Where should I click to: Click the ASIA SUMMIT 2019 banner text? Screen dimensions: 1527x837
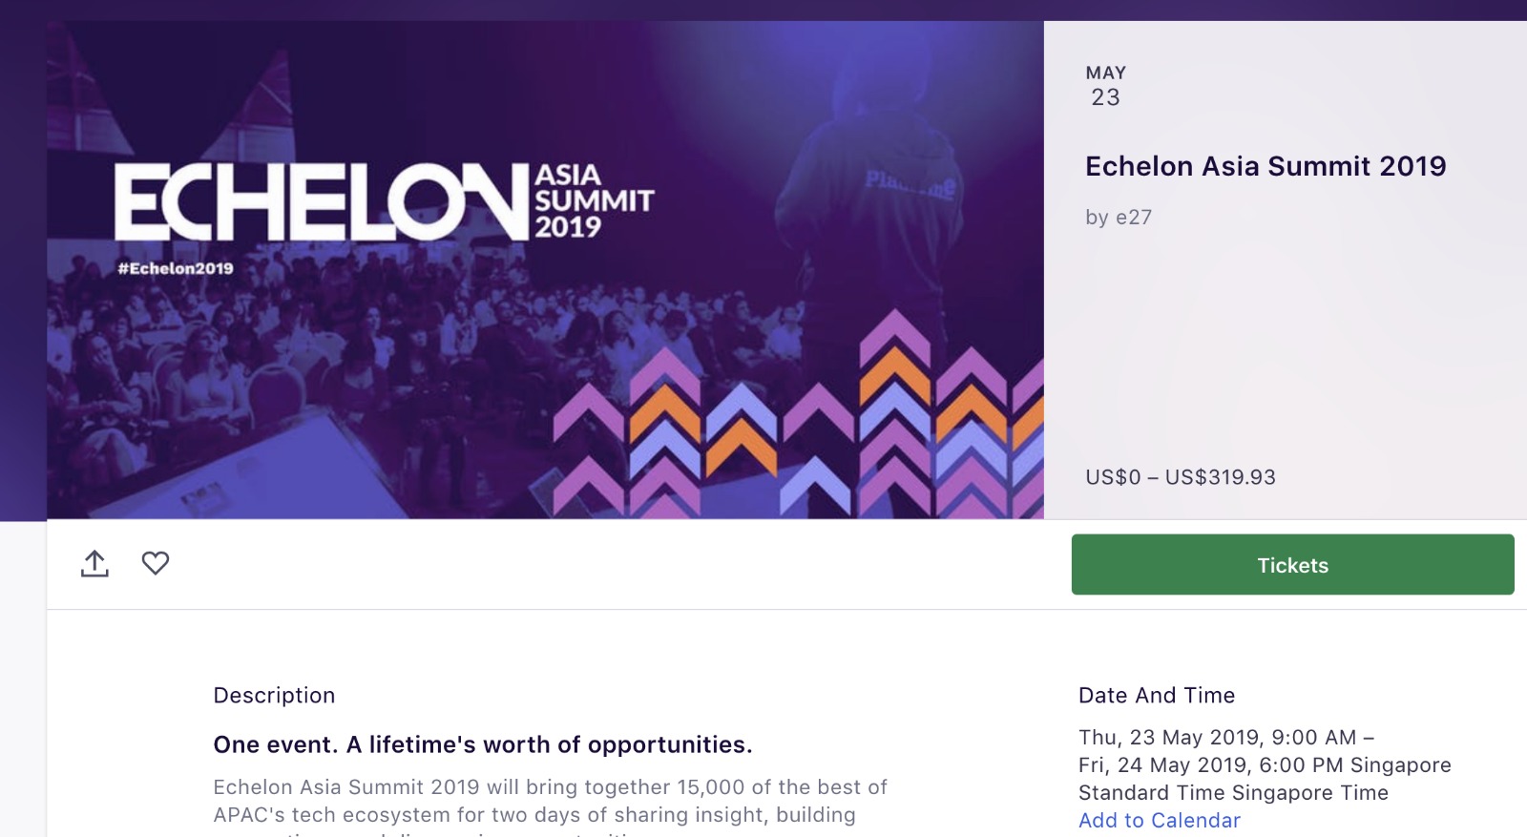593,201
